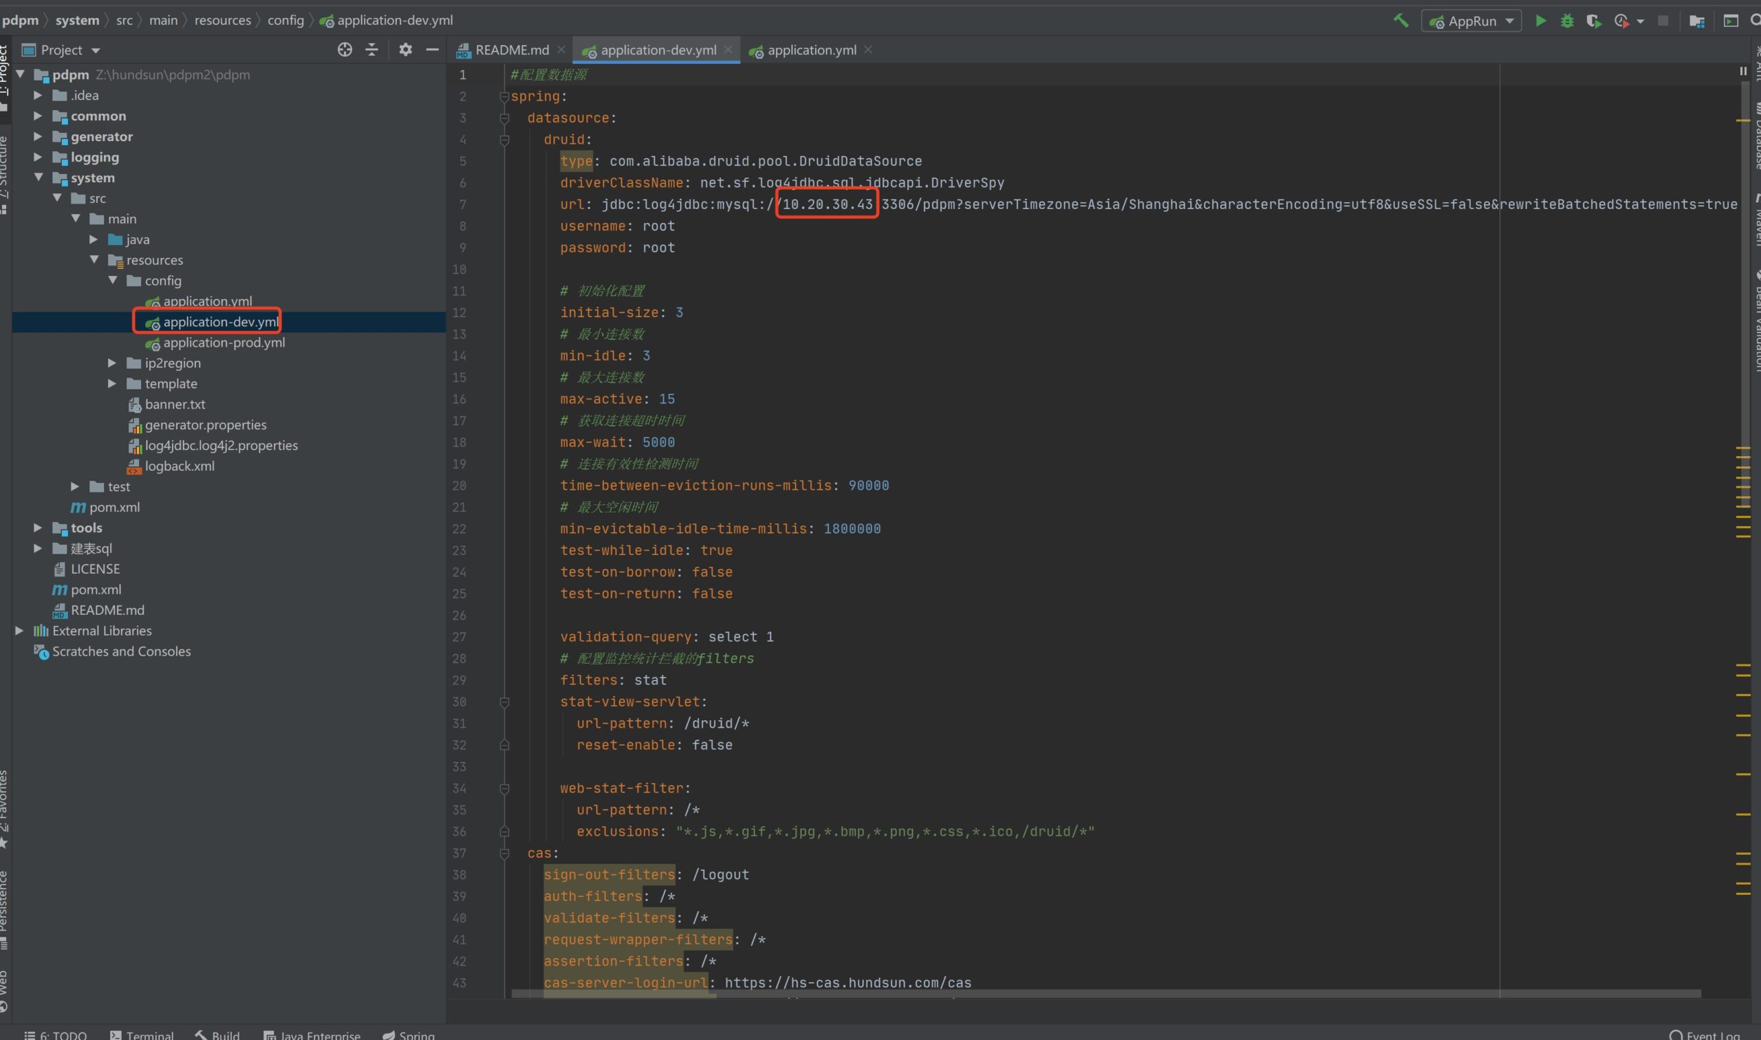Open Project panel settings gear
This screenshot has height=1040, width=1761.
[x=405, y=50]
